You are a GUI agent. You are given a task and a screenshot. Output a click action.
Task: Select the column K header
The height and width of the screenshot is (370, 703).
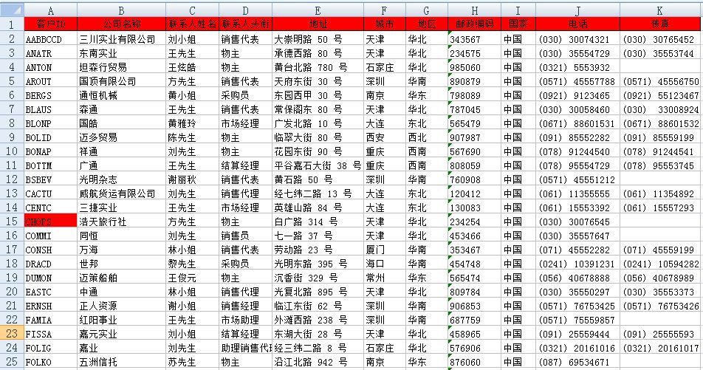(660, 10)
